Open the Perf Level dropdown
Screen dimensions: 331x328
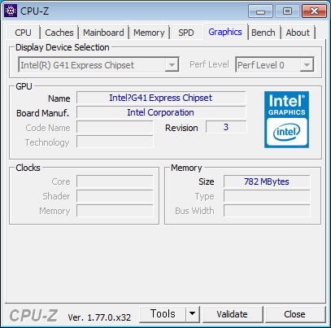(307, 65)
